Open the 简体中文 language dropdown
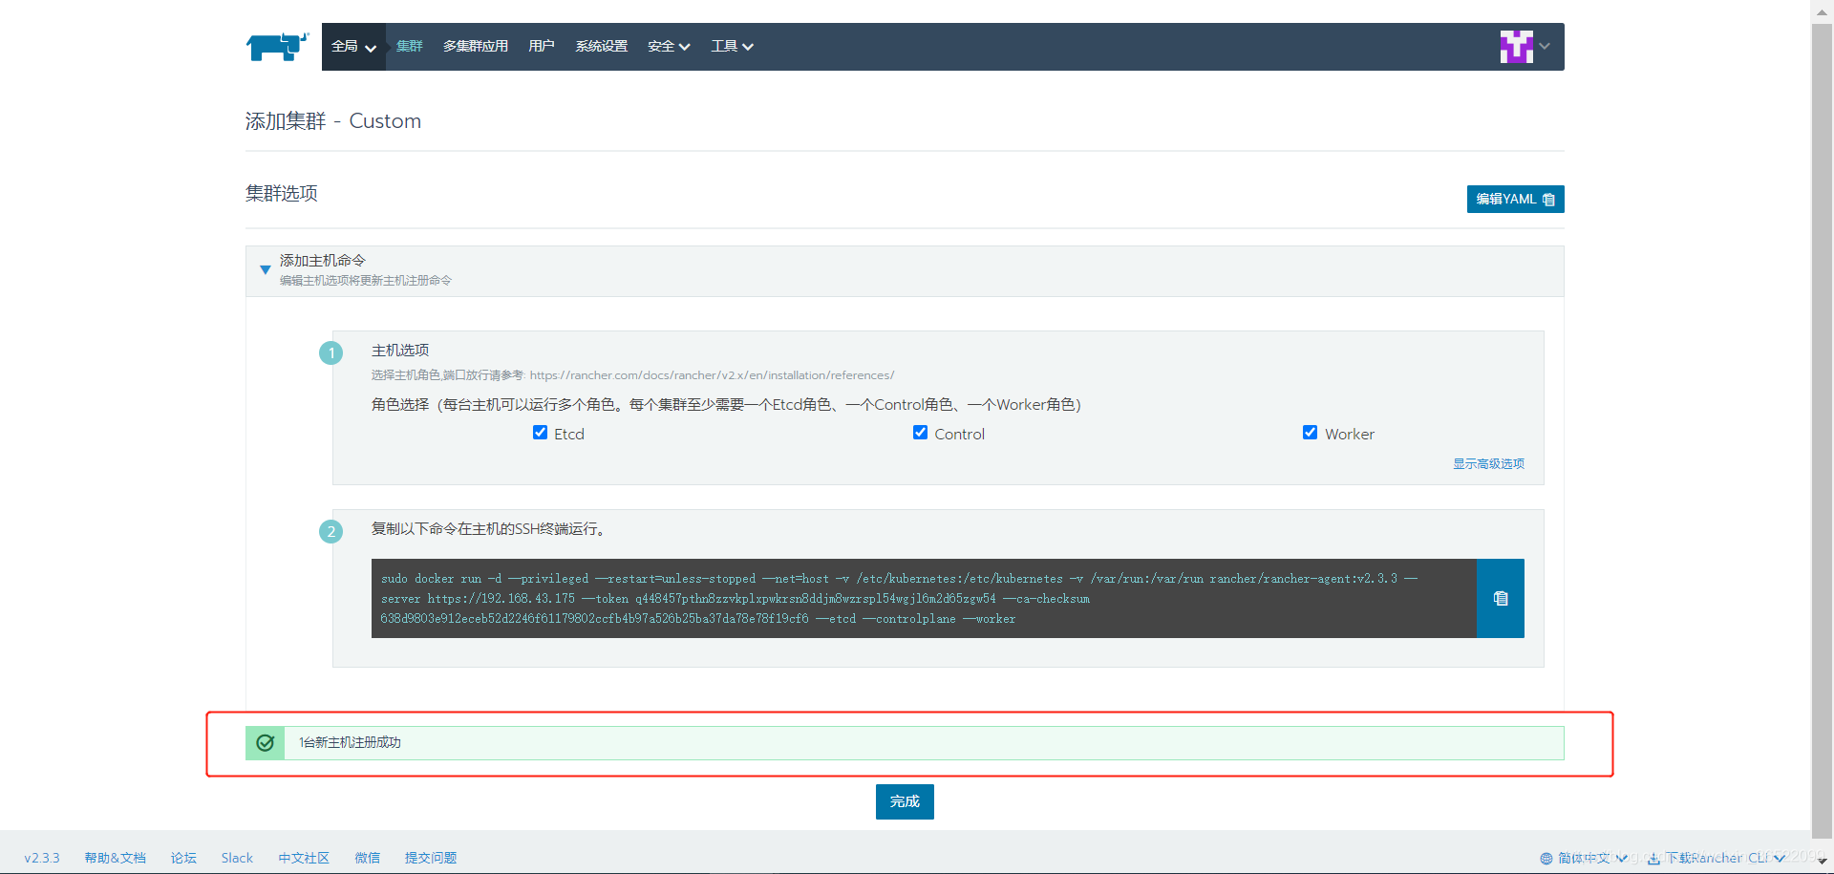The image size is (1834, 874). click(1591, 859)
